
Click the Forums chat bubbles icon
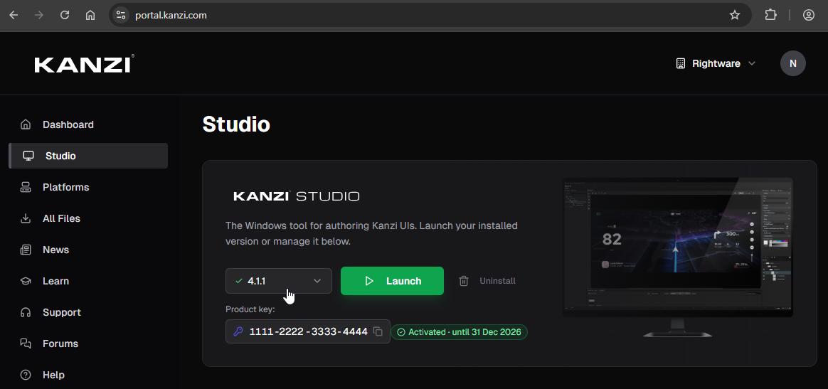tap(26, 343)
